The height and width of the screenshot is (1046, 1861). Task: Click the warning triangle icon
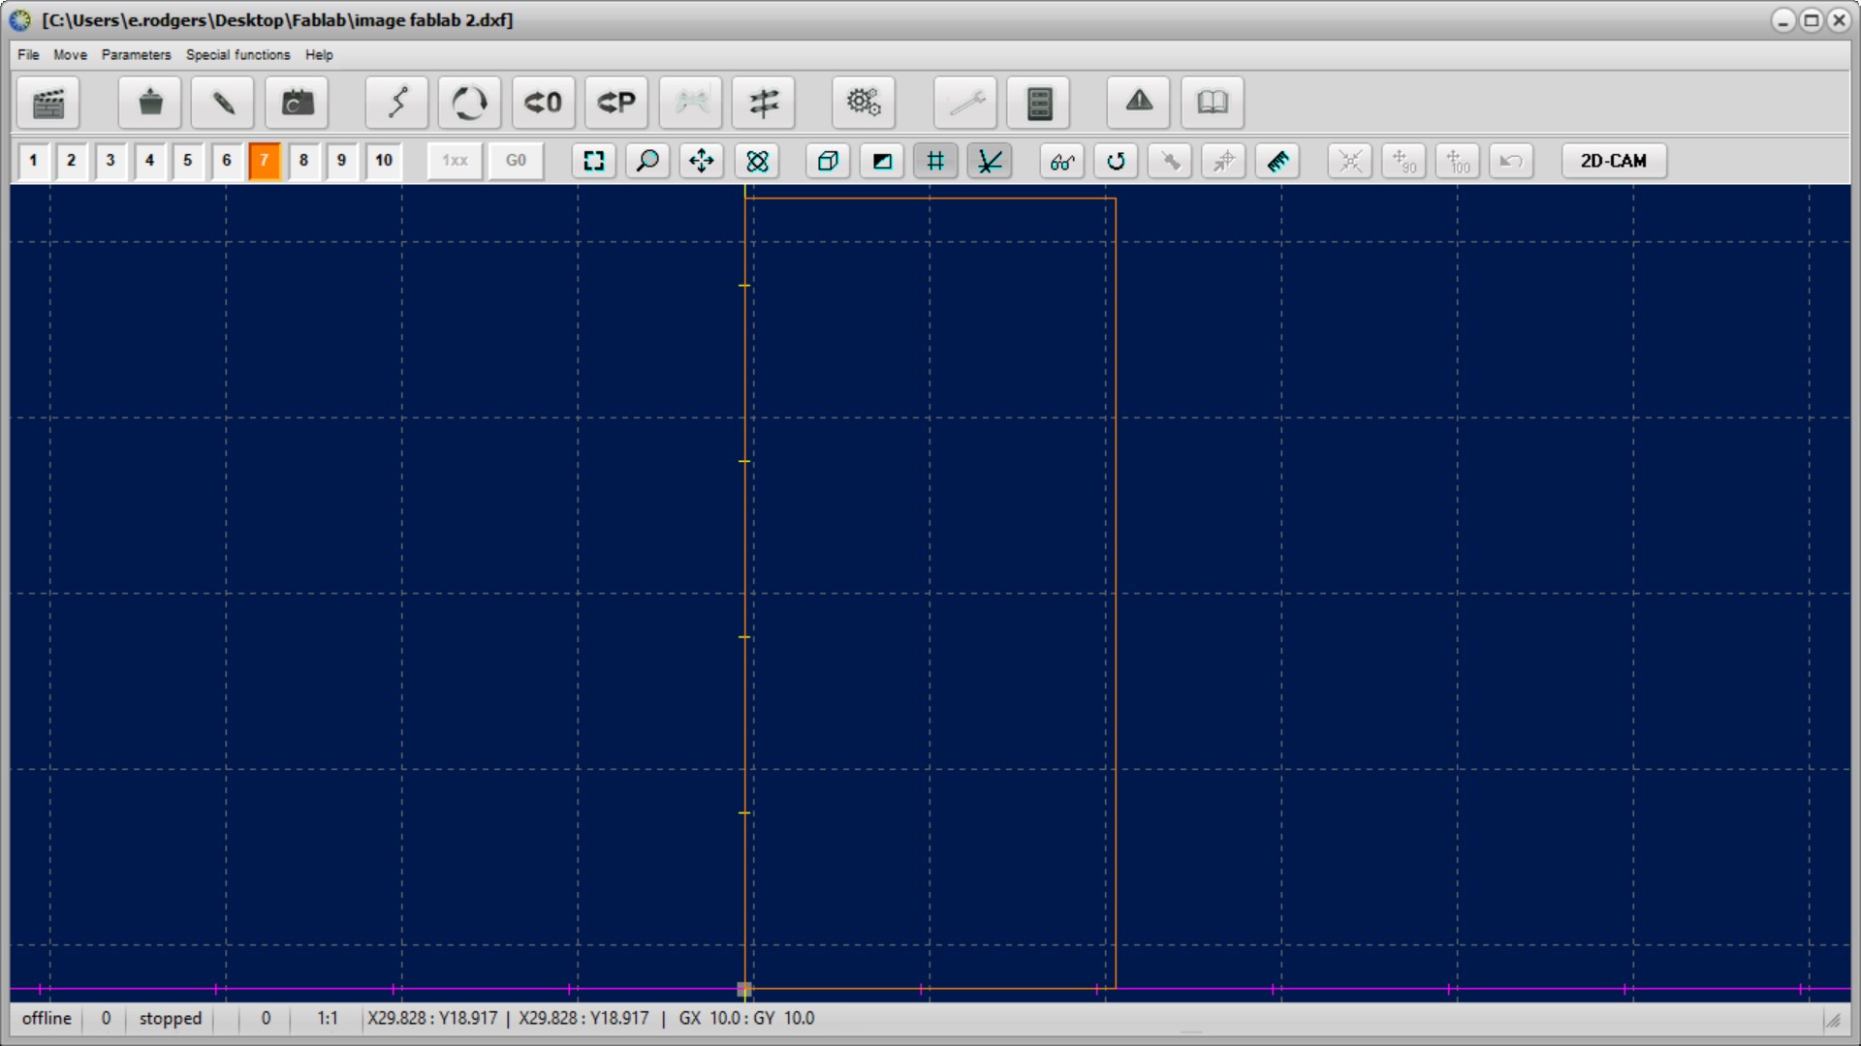coord(1139,103)
